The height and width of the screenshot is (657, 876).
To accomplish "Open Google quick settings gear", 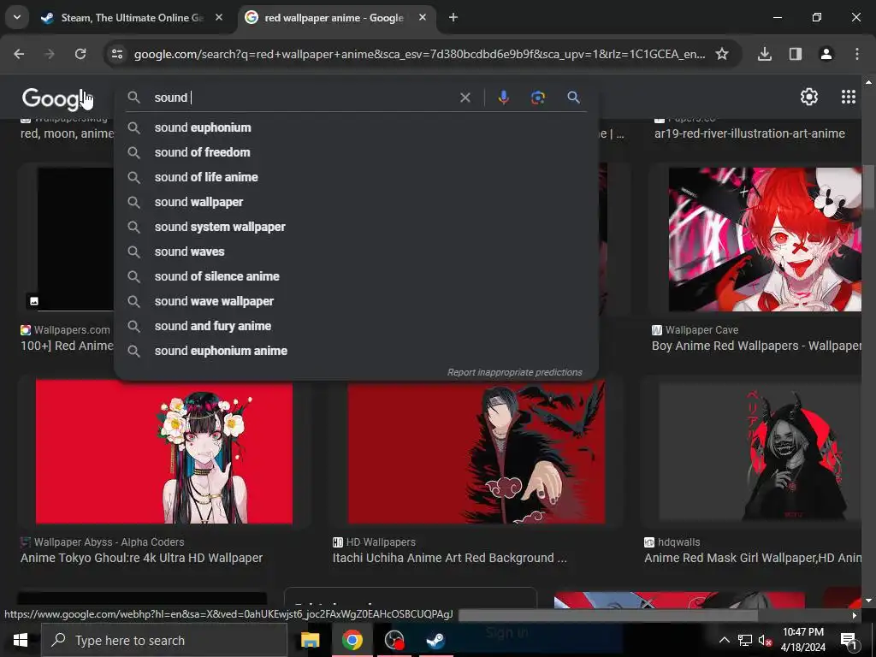I will click(x=809, y=98).
